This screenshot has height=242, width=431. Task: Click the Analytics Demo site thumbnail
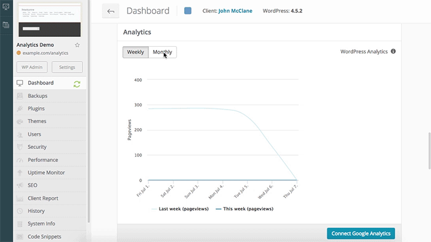50,20
